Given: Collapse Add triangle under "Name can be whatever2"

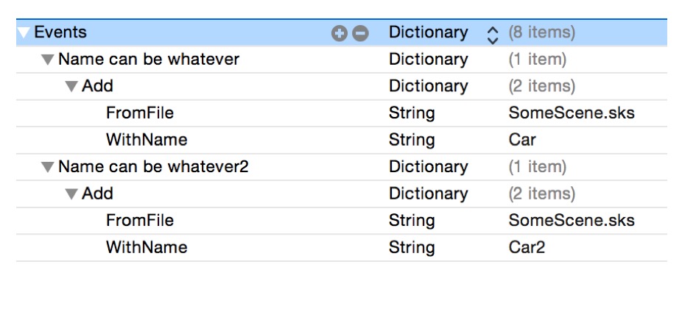Looking at the screenshot, I should pos(71,194).
